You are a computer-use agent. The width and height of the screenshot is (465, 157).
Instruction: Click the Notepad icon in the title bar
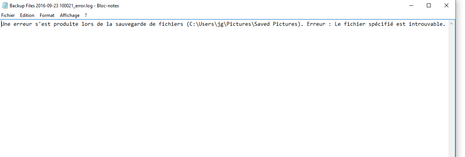click(5, 5)
